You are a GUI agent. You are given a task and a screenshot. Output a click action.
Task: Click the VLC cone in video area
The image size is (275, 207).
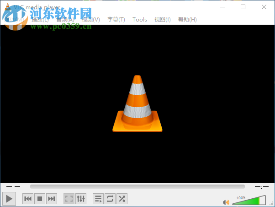[x=137, y=103]
